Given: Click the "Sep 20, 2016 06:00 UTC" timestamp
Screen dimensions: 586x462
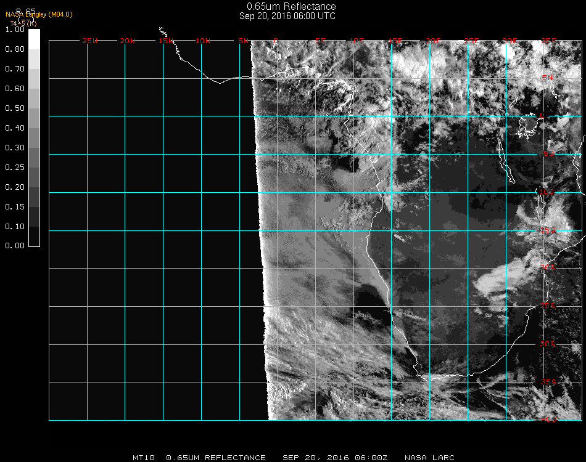Looking at the screenshot, I should tap(287, 16).
